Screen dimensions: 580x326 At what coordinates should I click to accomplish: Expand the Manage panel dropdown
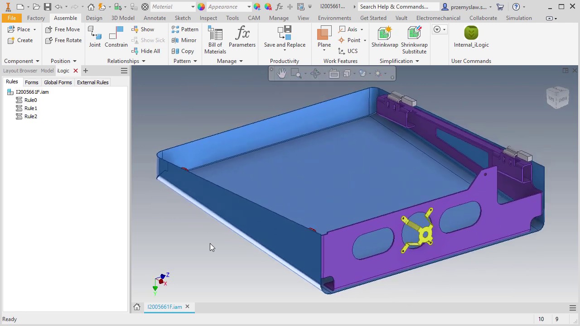point(241,61)
